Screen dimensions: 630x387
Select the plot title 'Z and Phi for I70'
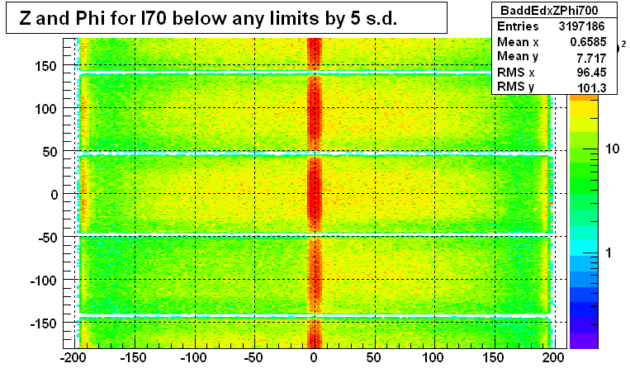coord(92,18)
